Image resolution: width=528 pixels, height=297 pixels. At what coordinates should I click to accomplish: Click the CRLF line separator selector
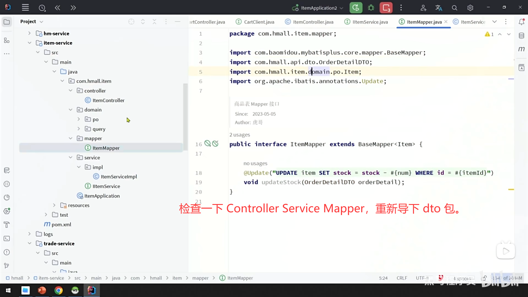402,278
